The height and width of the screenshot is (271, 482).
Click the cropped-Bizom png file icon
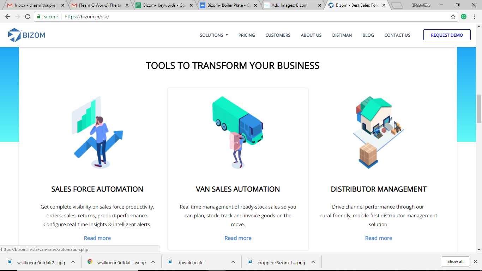pos(250,262)
